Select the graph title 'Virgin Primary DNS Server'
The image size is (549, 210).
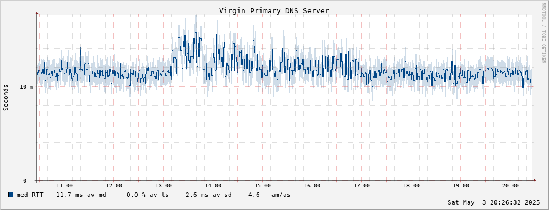(x=274, y=11)
